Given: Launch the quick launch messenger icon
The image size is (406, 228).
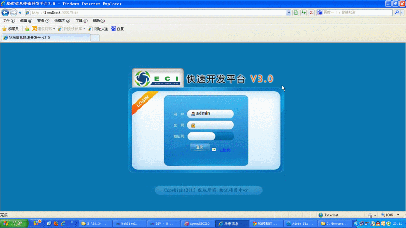Looking at the screenshot, I should tap(37, 223).
